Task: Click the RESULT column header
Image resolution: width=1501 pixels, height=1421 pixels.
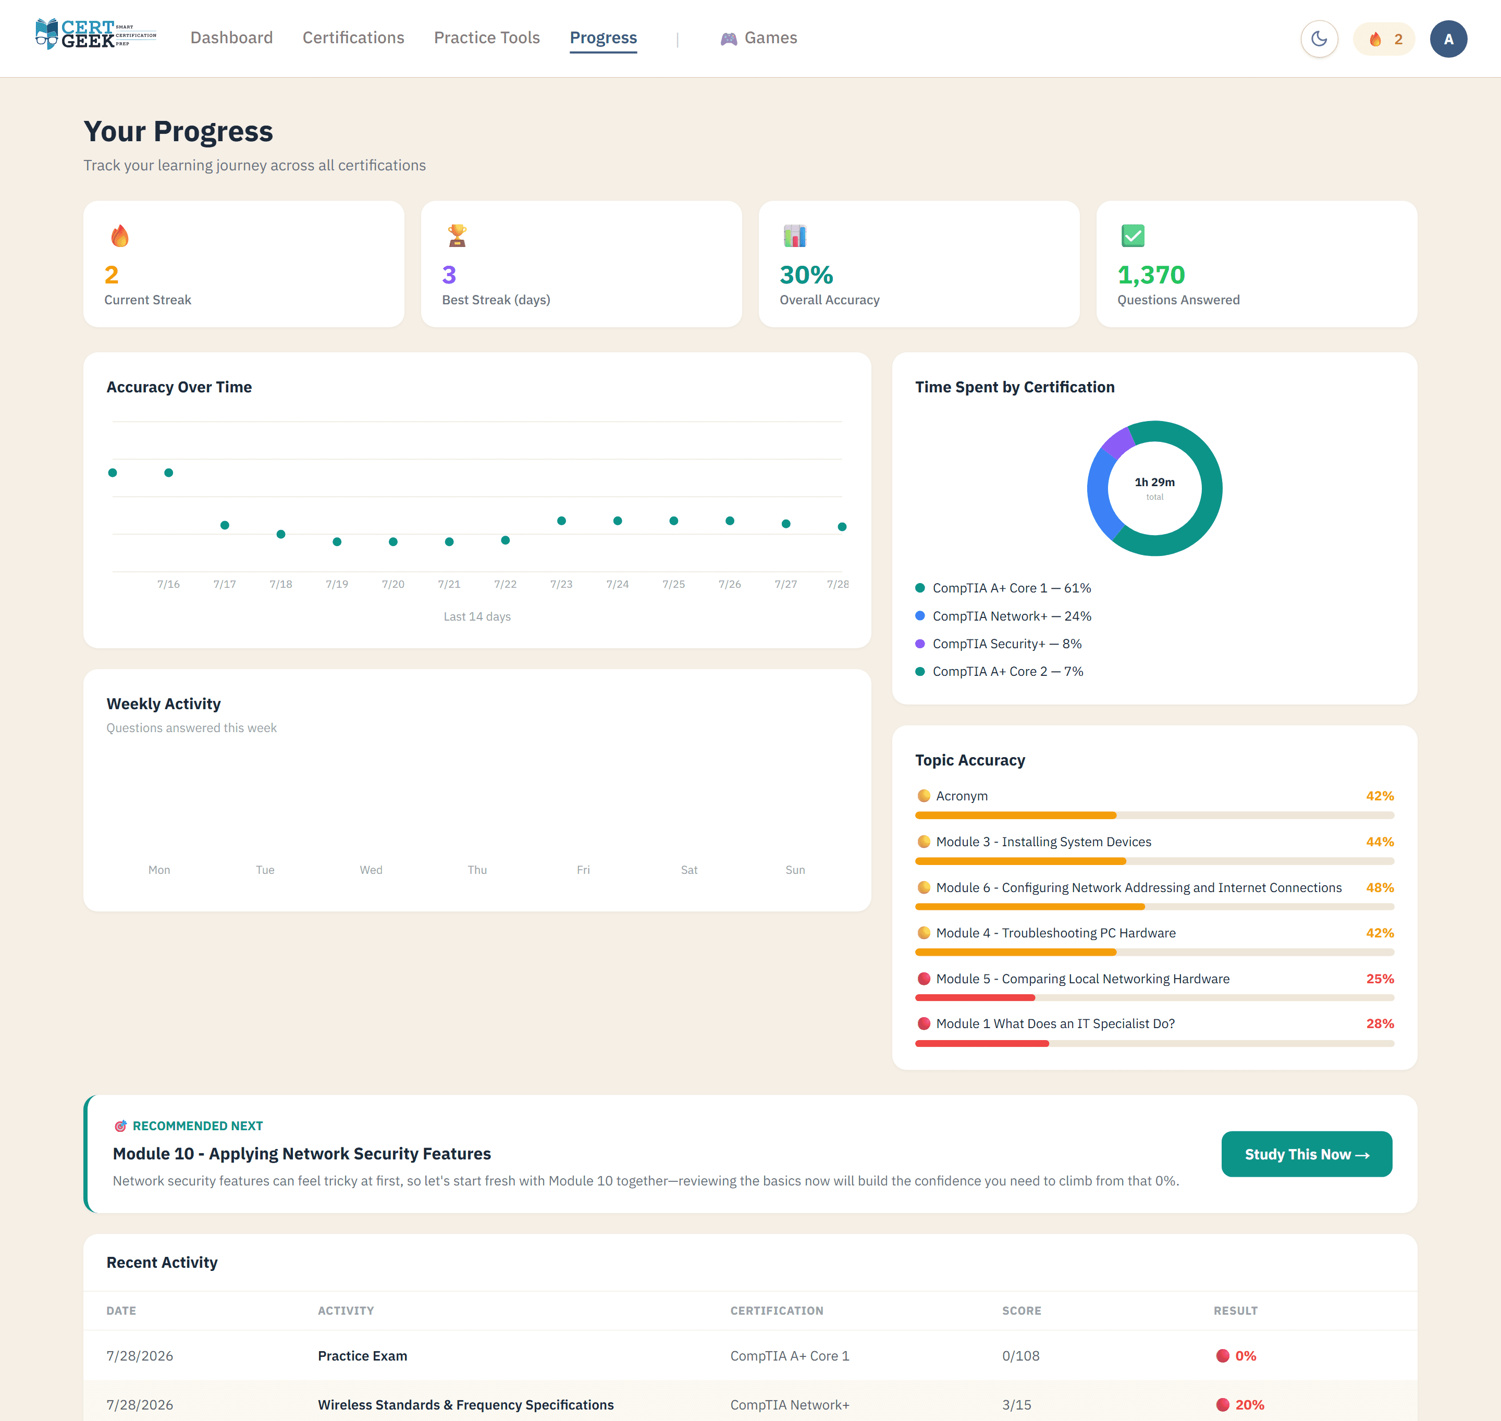Action: 1235,1311
